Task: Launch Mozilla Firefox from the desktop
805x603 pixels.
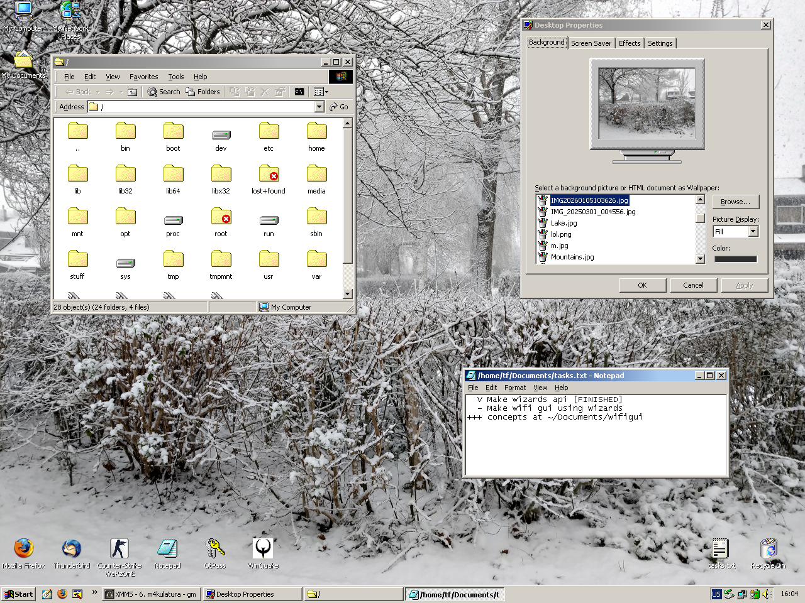Action: (24, 553)
